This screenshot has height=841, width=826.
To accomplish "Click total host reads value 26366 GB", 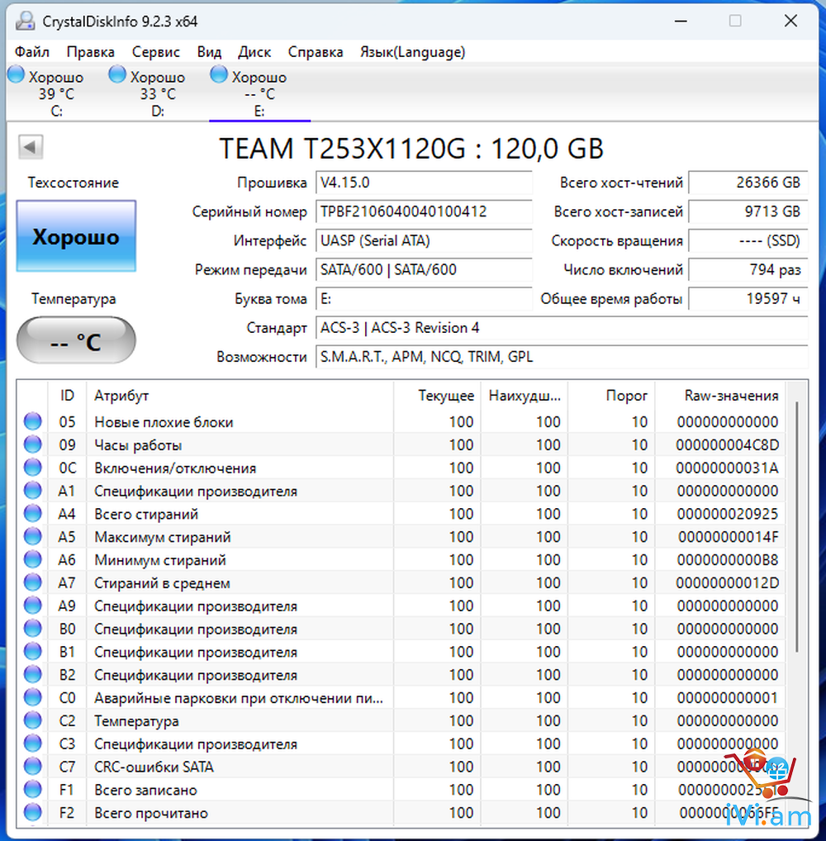I will click(748, 183).
